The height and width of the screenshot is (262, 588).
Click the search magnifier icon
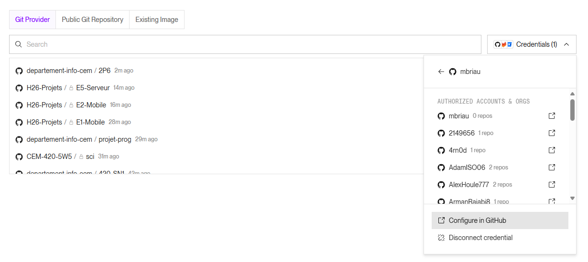tap(19, 44)
